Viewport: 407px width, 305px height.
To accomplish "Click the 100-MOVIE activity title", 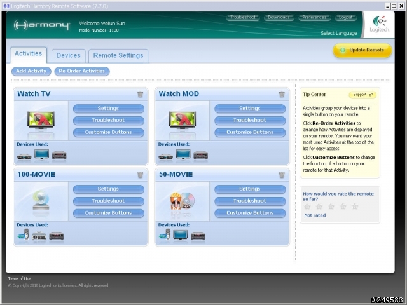I will pos(36,174).
